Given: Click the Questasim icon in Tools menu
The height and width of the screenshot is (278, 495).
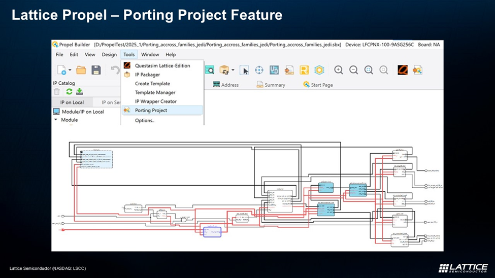Looking at the screenshot, I should coord(127,65).
